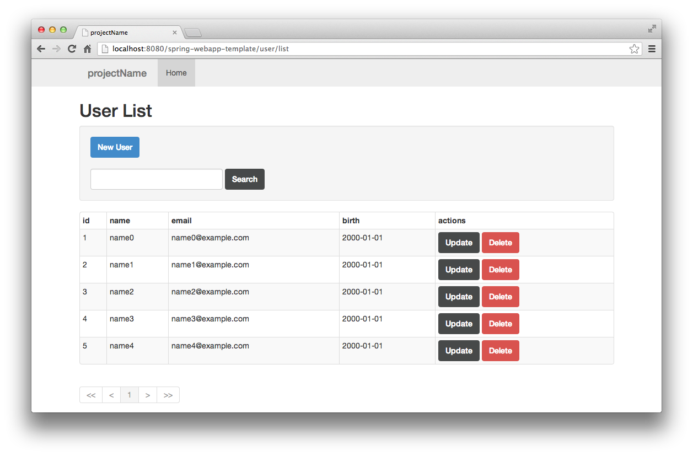
Task: Select page 1 in pagination
Action: (130, 395)
